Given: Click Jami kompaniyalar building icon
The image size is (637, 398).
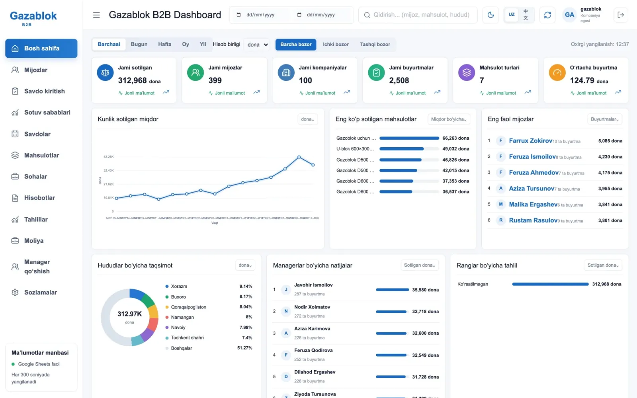Looking at the screenshot, I should click(286, 73).
